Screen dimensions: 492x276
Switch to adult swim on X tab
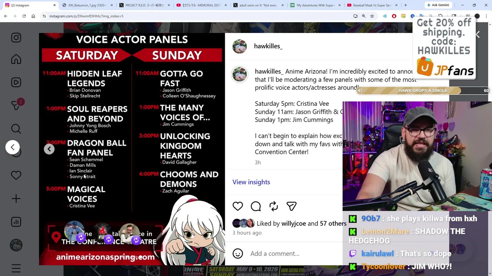coord(258,5)
